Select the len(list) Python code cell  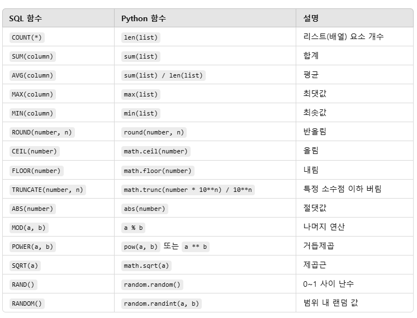141,37
